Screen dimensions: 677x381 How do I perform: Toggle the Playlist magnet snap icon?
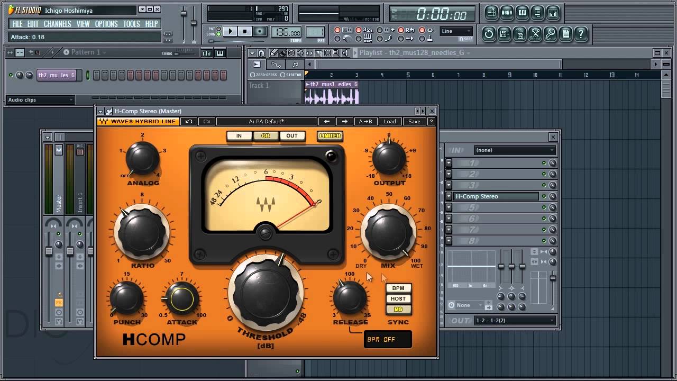click(262, 53)
